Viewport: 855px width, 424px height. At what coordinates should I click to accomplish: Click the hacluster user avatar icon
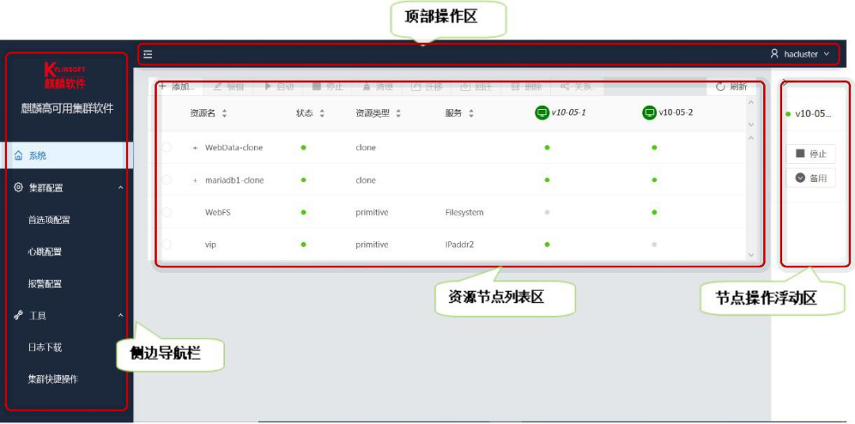[774, 55]
